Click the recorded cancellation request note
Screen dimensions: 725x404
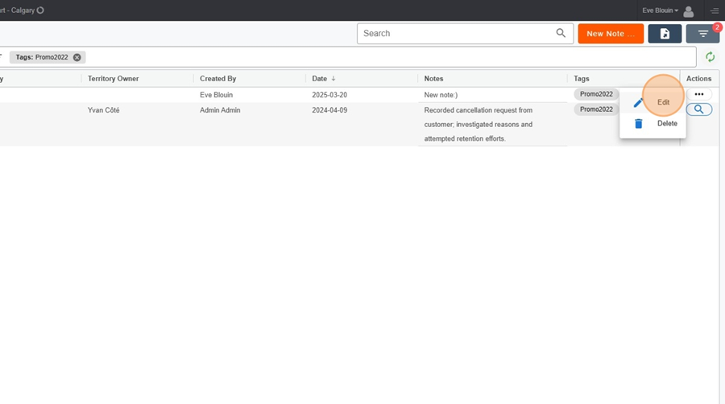(478, 124)
